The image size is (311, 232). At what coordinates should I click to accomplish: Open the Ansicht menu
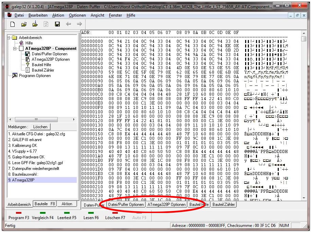click(97, 15)
